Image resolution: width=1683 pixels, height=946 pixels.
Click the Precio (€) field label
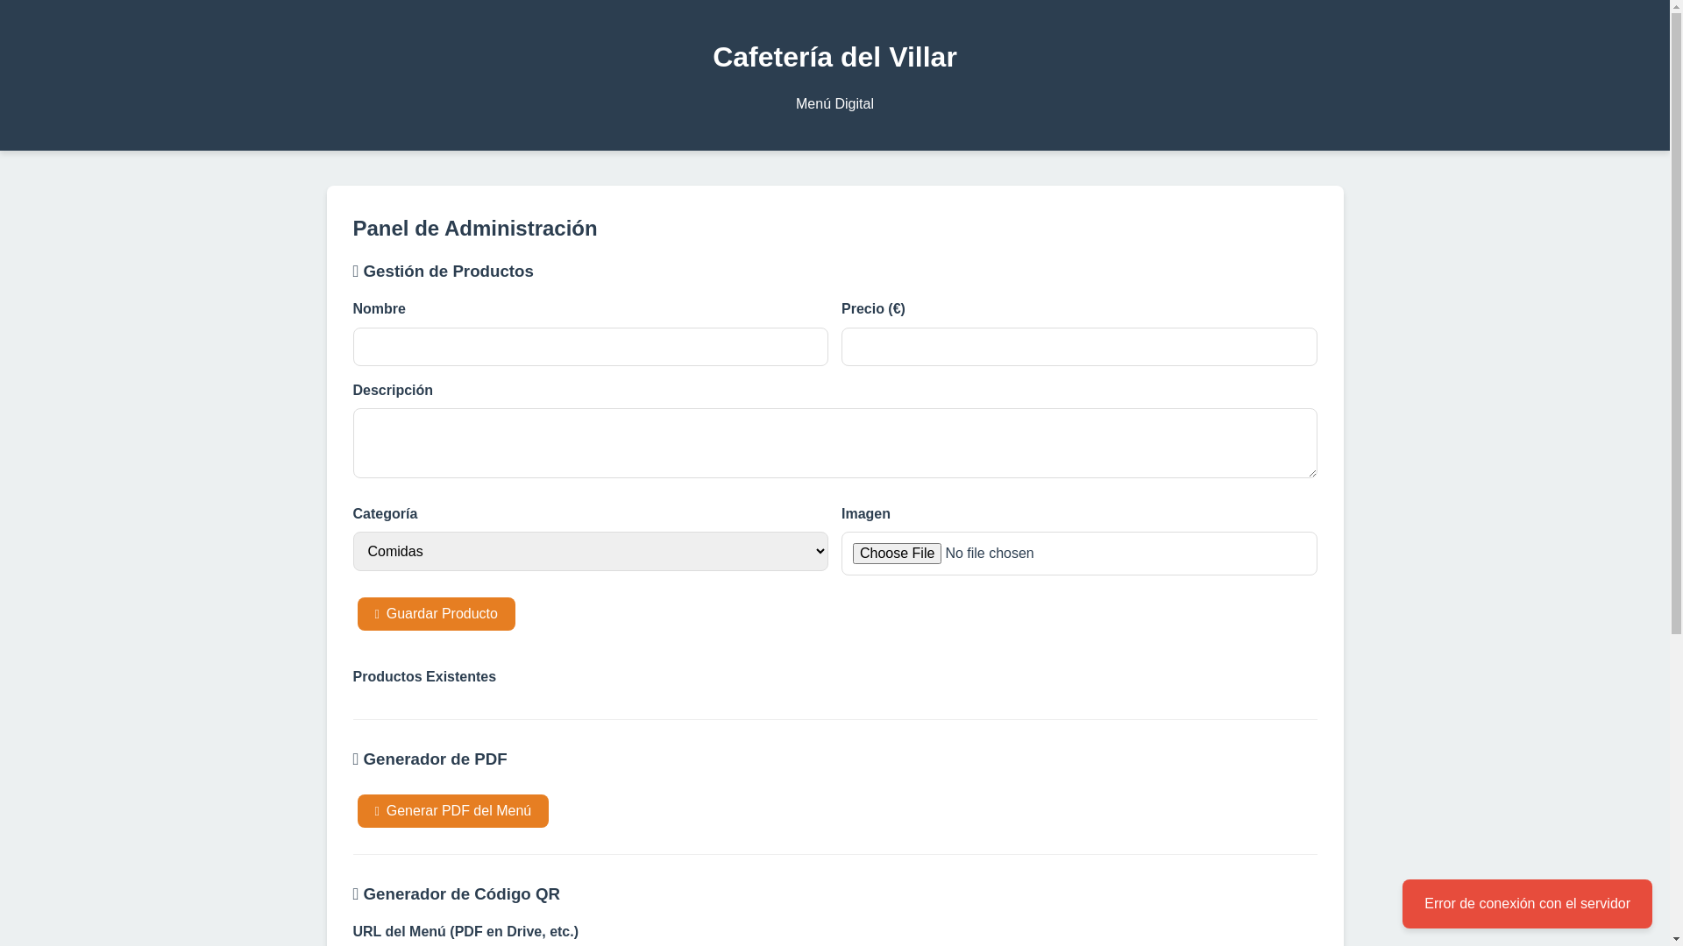tap(873, 309)
